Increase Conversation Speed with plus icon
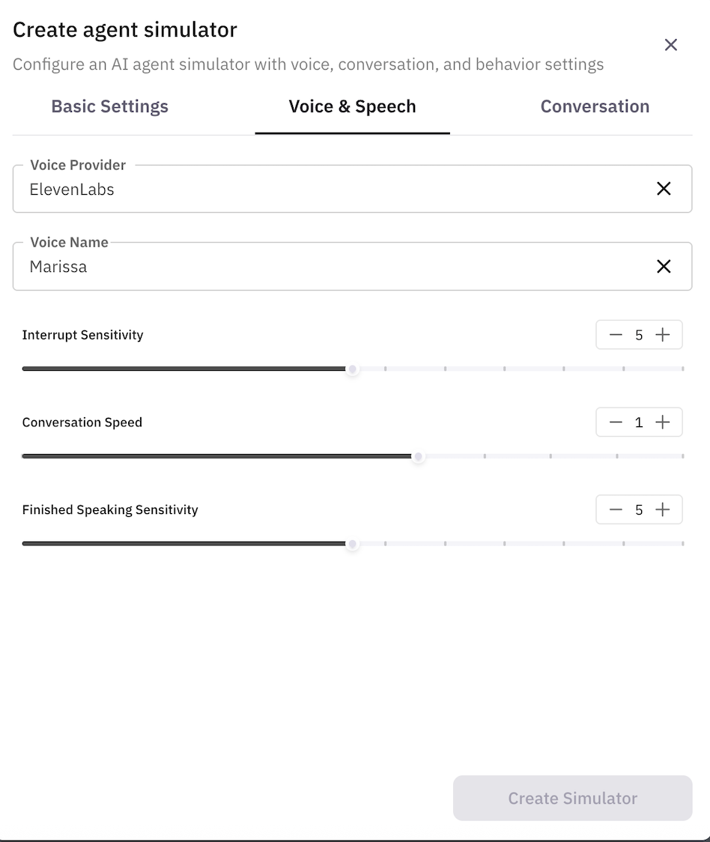The image size is (710, 842). [663, 422]
